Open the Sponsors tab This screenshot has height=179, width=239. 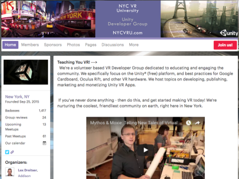[53, 45]
